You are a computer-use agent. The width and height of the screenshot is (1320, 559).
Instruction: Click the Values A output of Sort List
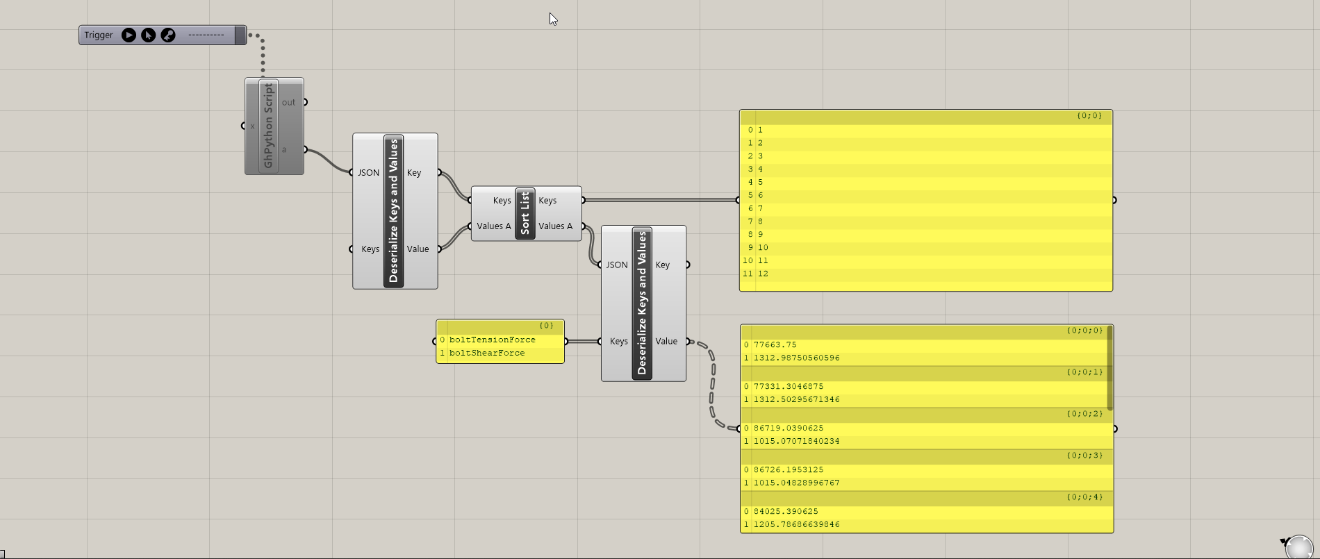tap(556, 226)
